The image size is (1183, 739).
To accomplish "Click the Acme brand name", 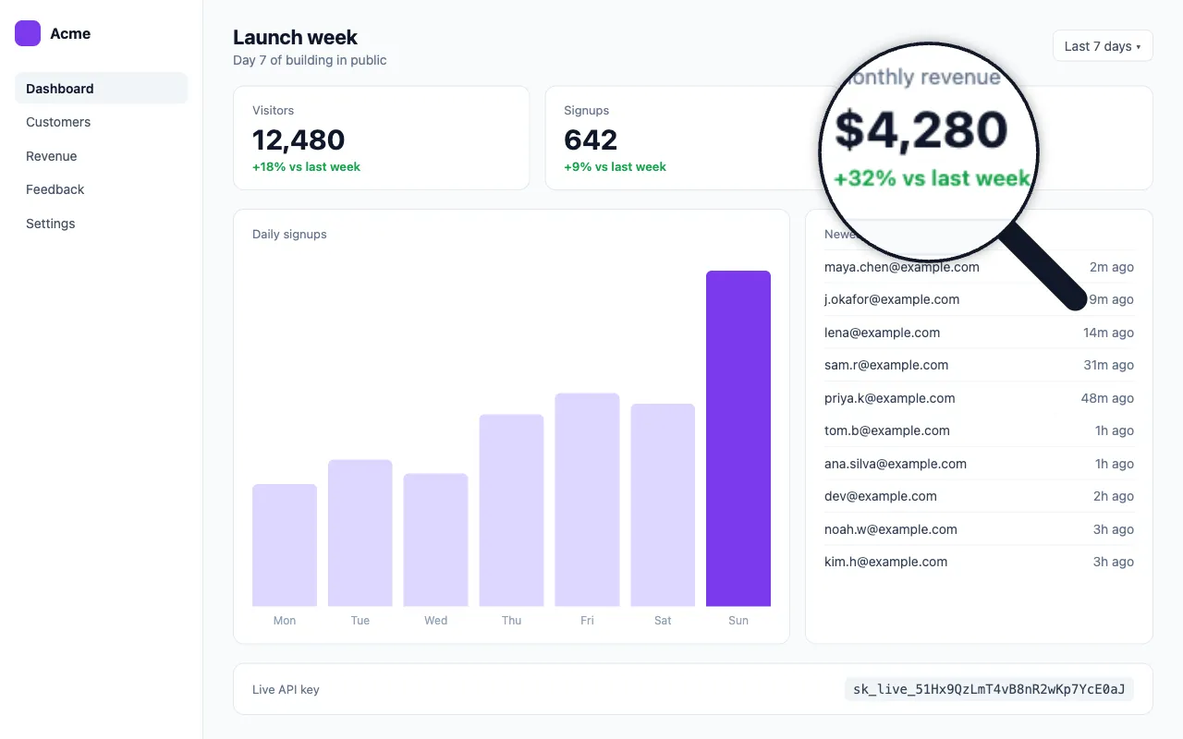I will [x=70, y=33].
